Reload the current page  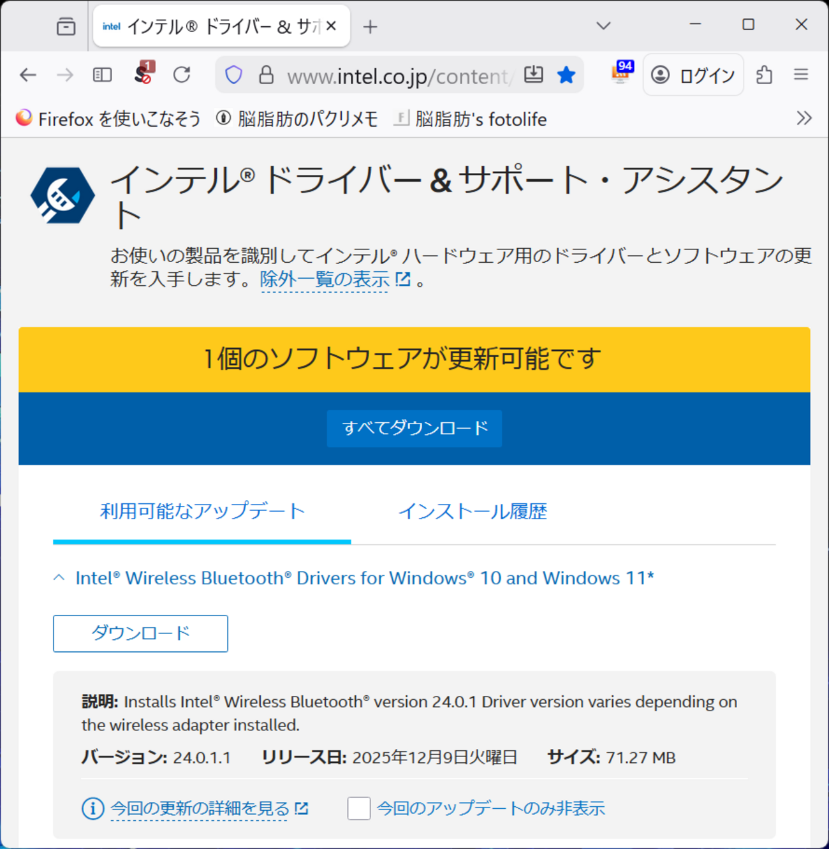[182, 75]
